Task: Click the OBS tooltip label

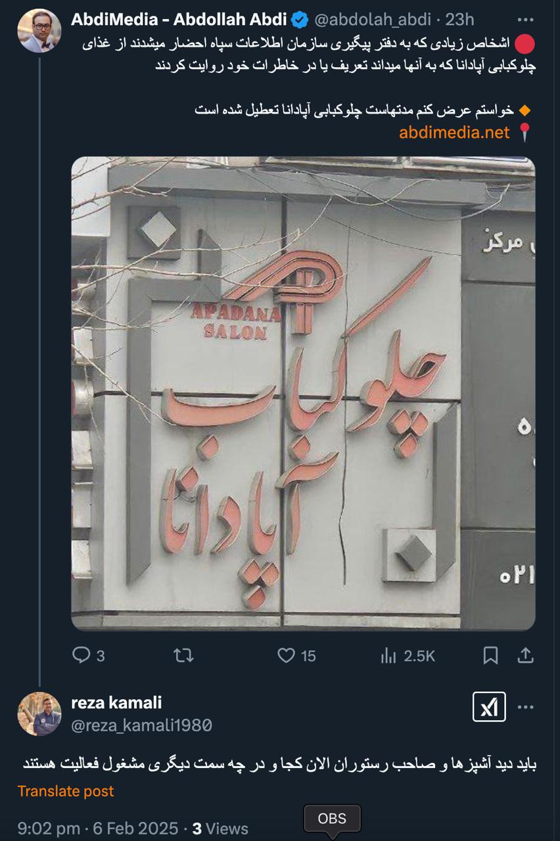Action: [x=332, y=819]
